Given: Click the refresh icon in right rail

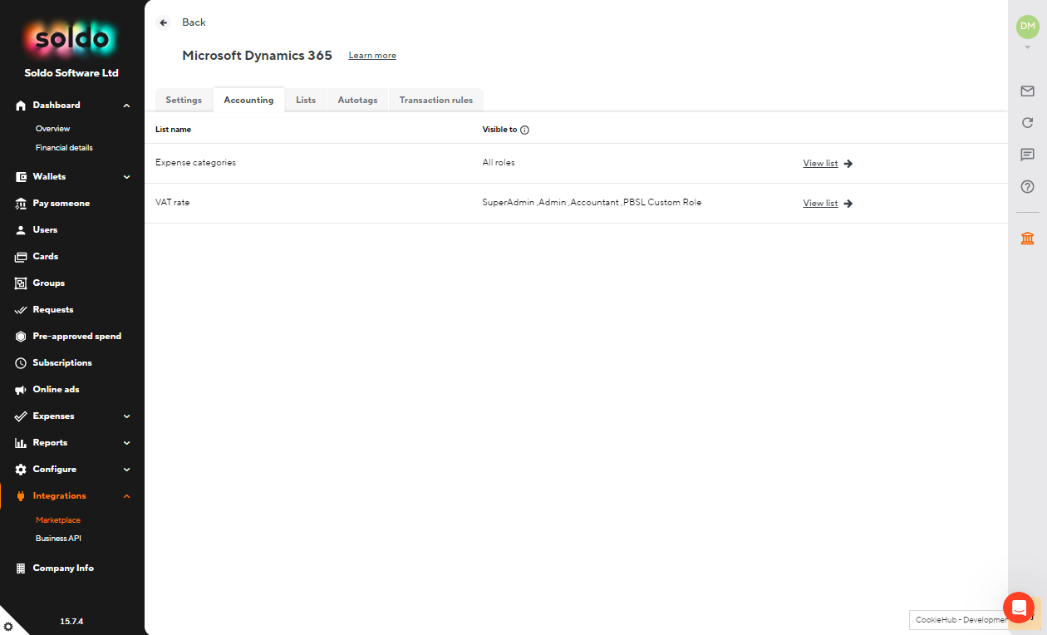Looking at the screenshot, I should pyautogui.click(x=1028, y=123).
